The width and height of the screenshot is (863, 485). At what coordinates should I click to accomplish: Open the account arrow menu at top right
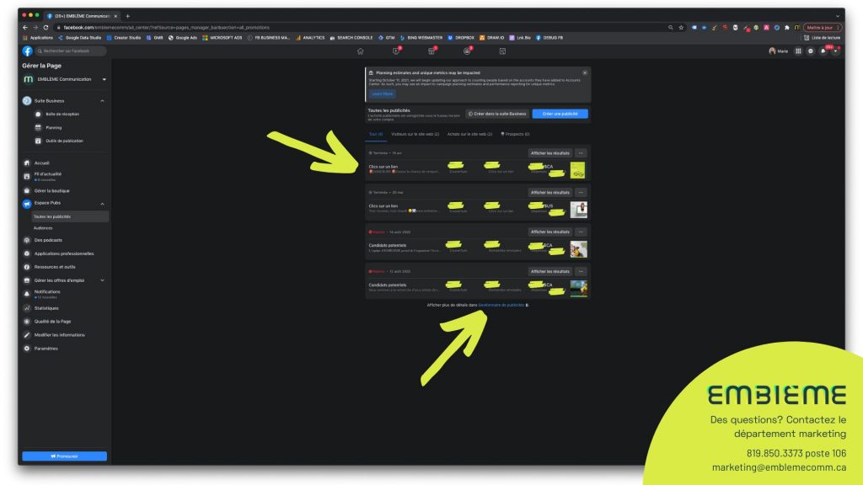click(835, 51)
